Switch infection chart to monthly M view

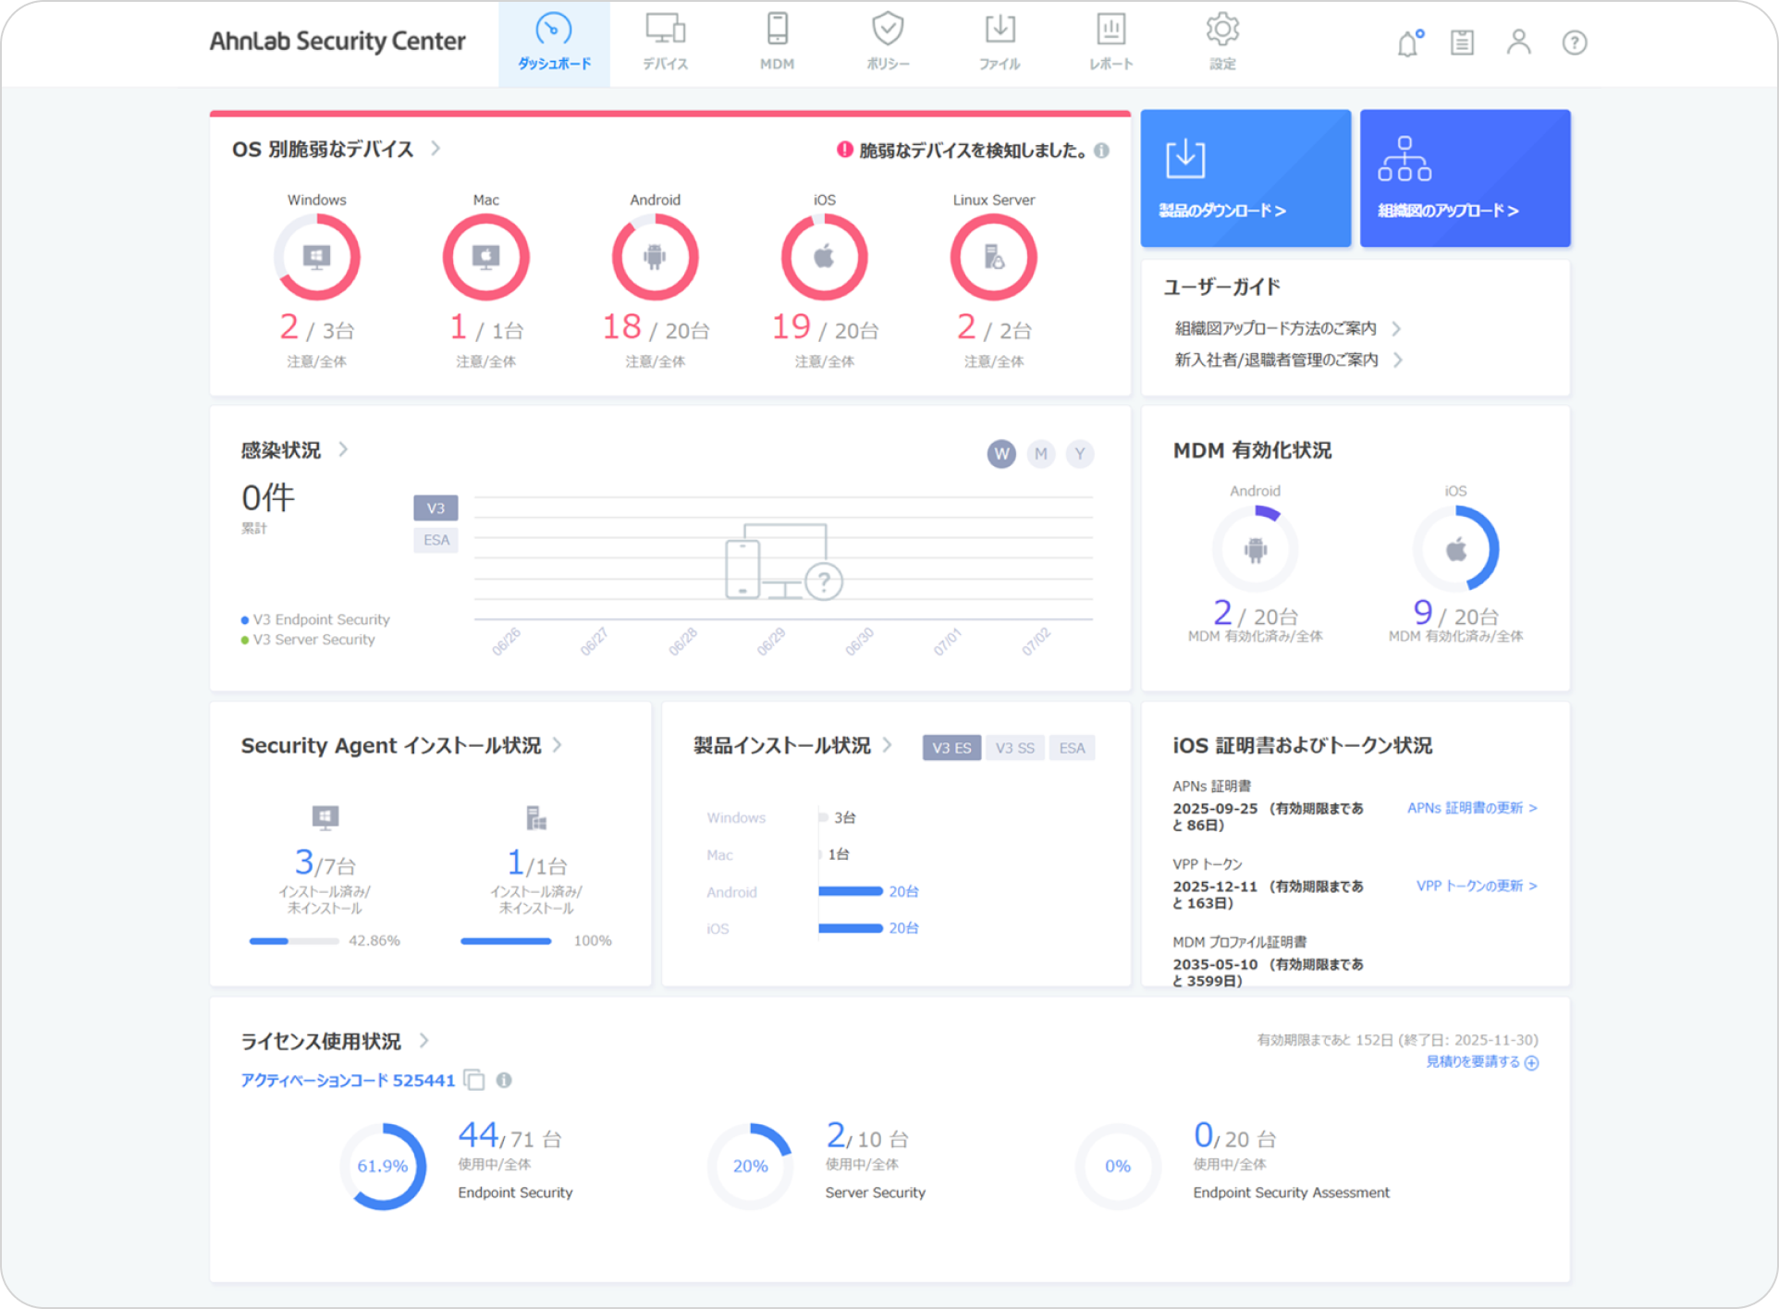(x=1040, y=454)
